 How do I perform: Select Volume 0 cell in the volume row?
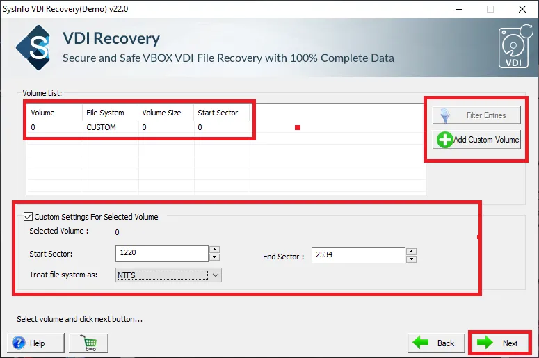[33, 127]
